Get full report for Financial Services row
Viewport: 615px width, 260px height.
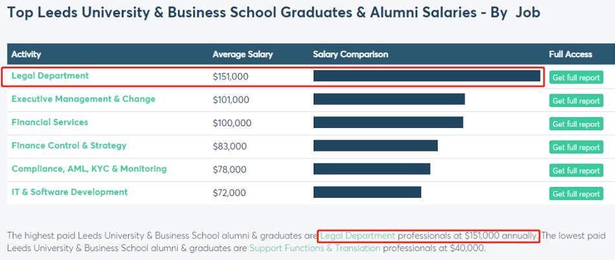pyautogui.click(x=576, y=124)
